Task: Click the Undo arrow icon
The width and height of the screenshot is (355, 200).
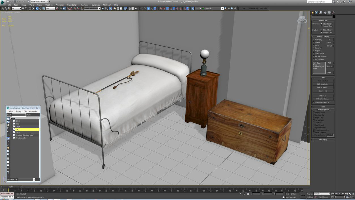Action: click(19, 1)
